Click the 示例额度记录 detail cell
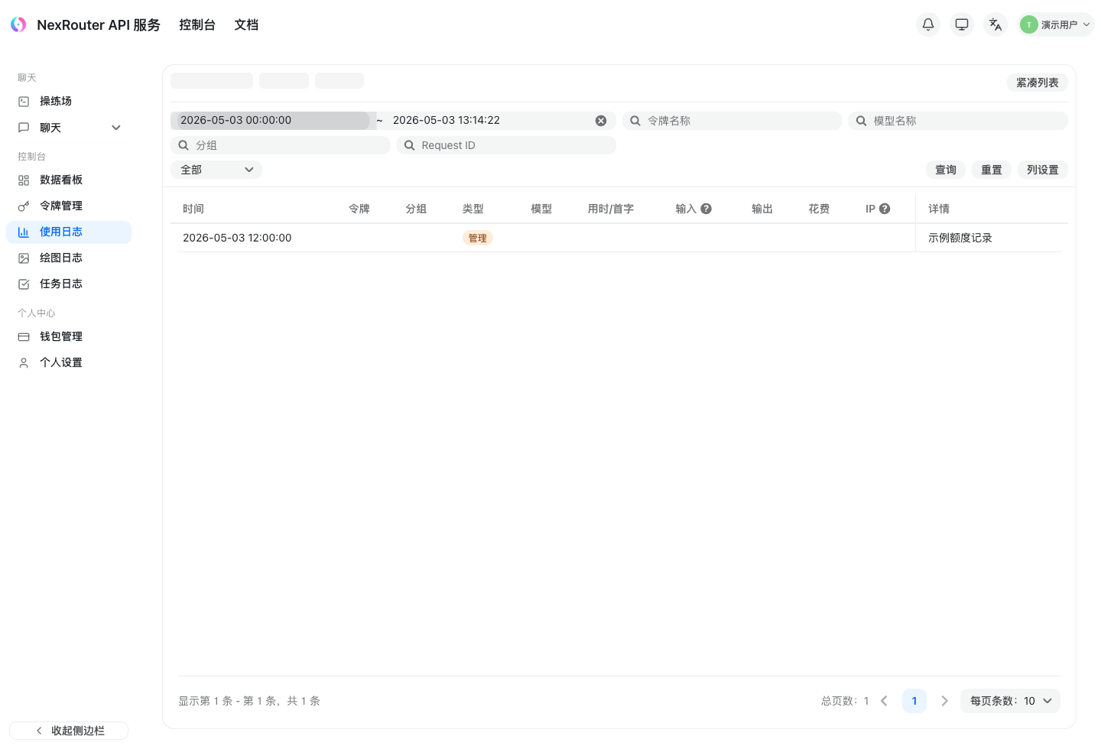1101x749 pixels. coord(960,238)
